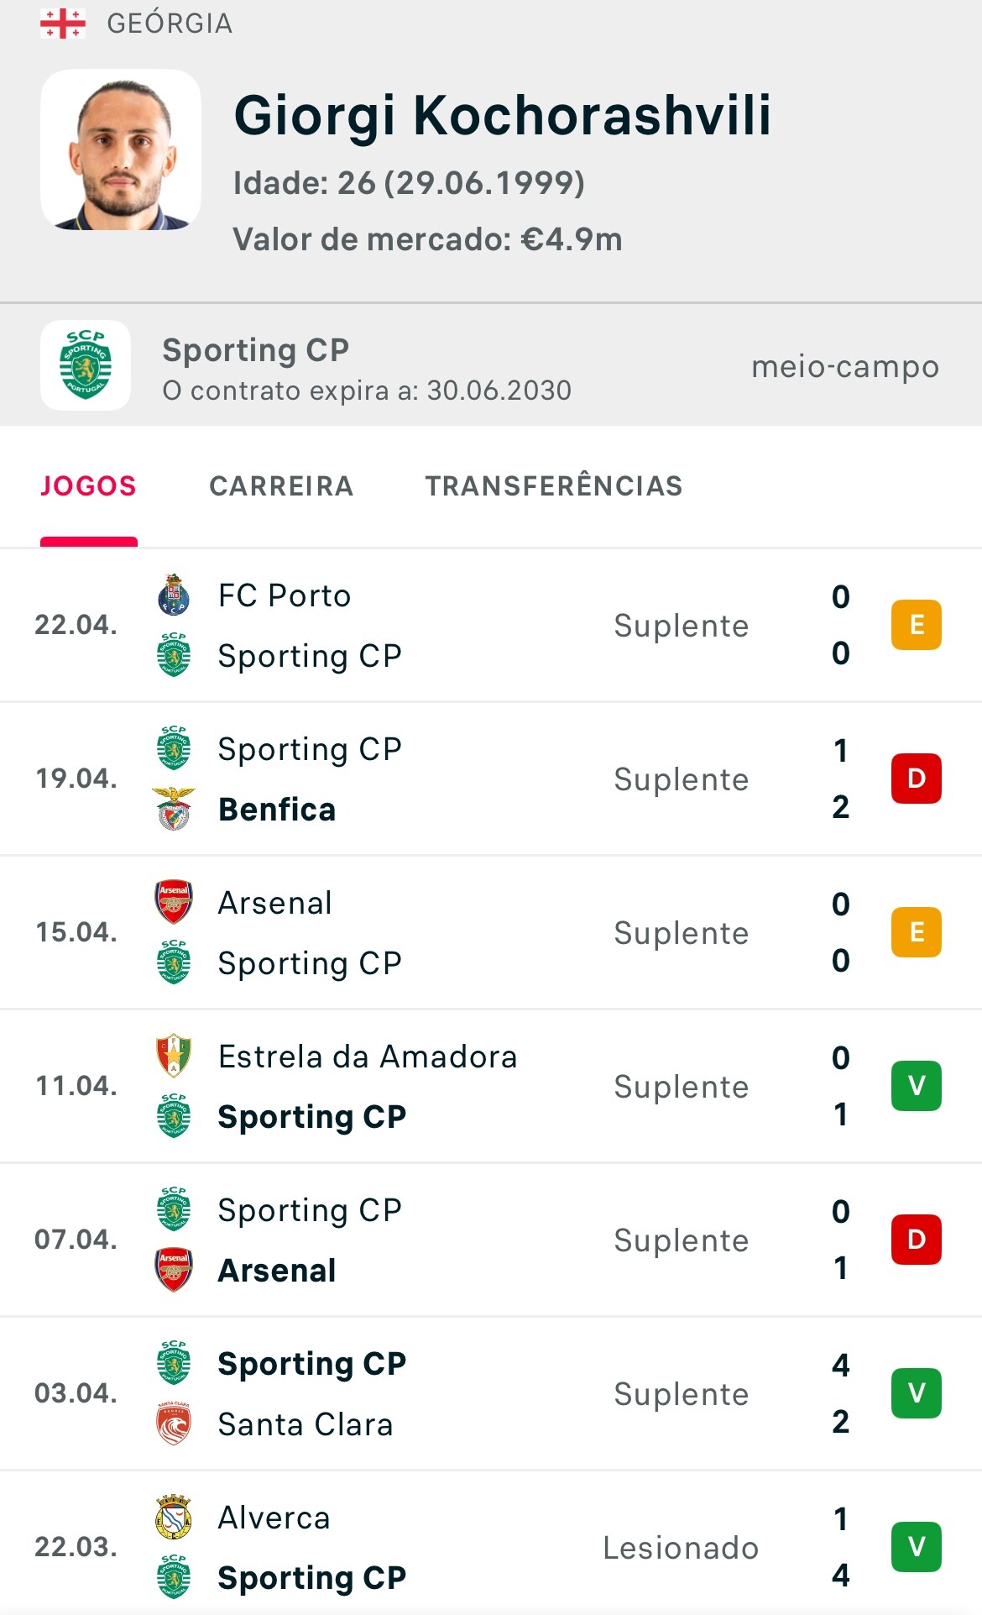Select the Jogos tab

88,486
